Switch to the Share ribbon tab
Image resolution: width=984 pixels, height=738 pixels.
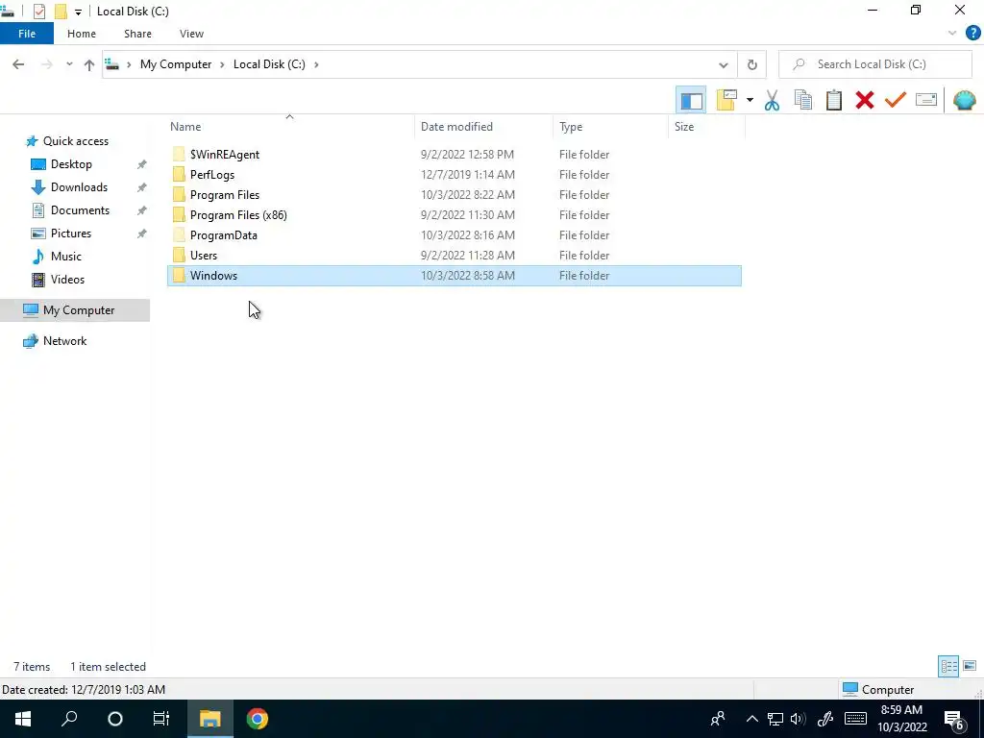point(137,34)
